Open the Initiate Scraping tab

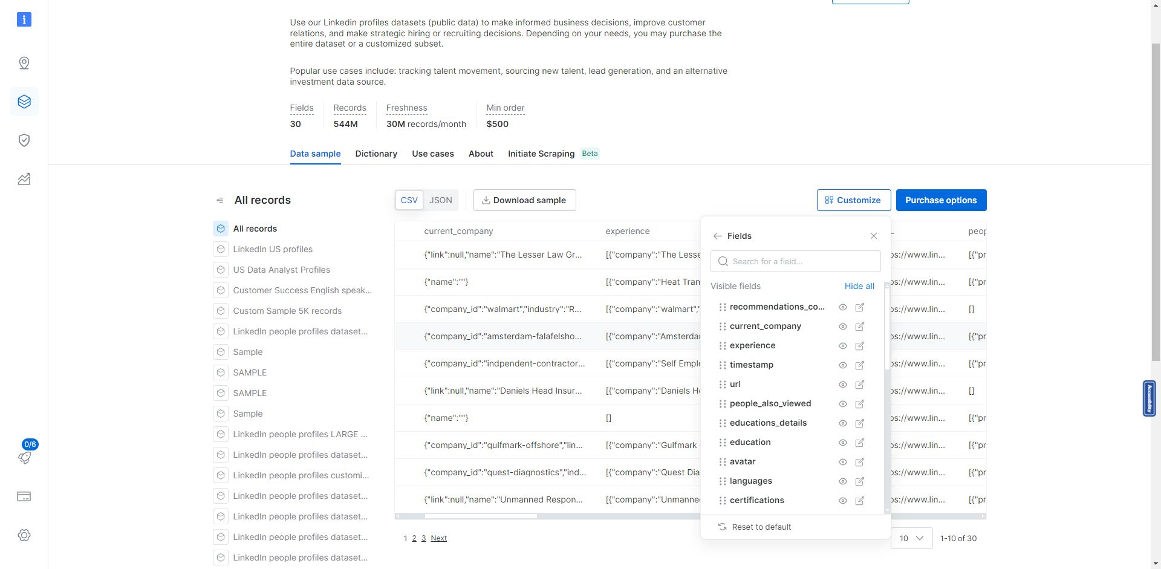click(541, 154)
